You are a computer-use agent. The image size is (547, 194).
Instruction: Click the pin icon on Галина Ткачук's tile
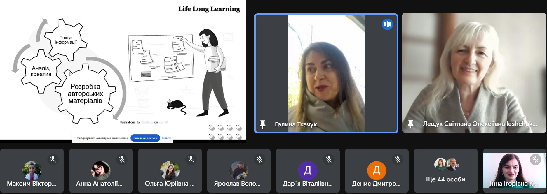pyautogui.click(x=263, y=124)
